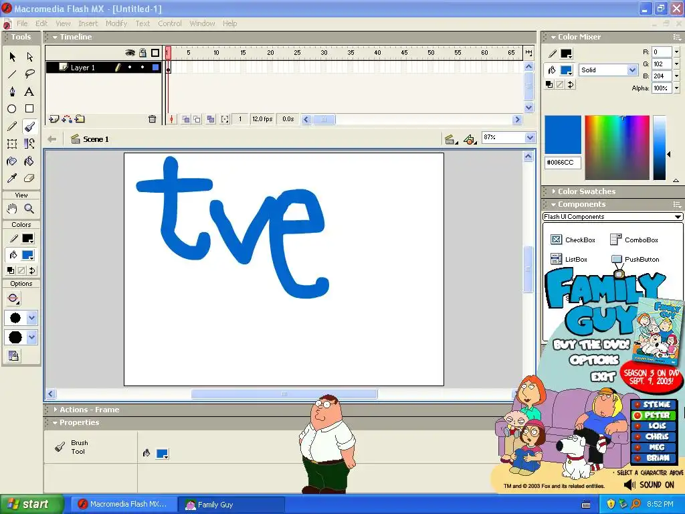Select the Oval tool
This screenshot has height=514, width=685.
pyautogui.click(x=12, y=109)
